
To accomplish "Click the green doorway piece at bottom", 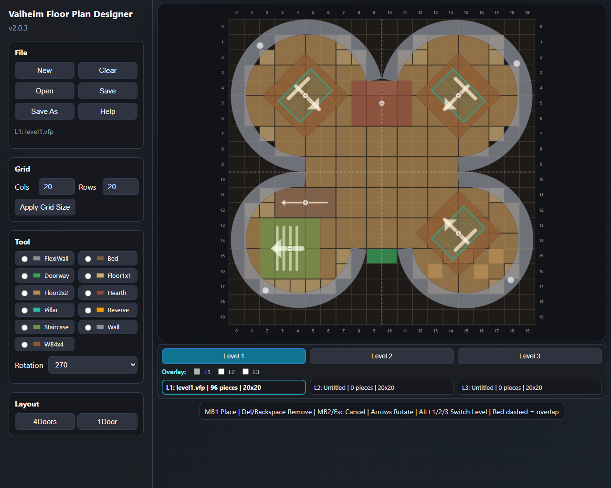I will (382, 256).
